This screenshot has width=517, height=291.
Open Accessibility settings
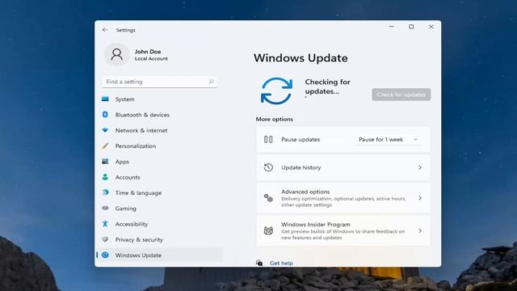point(160,224)
